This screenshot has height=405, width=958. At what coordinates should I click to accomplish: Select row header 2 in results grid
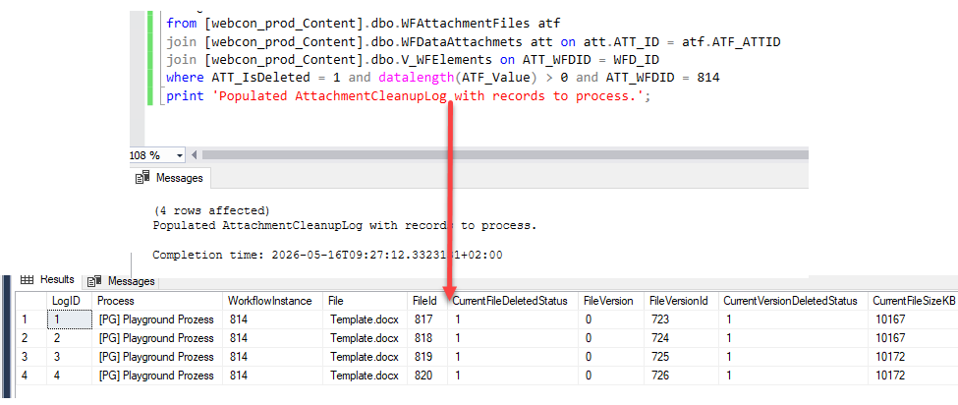click(x=30, y=338)
